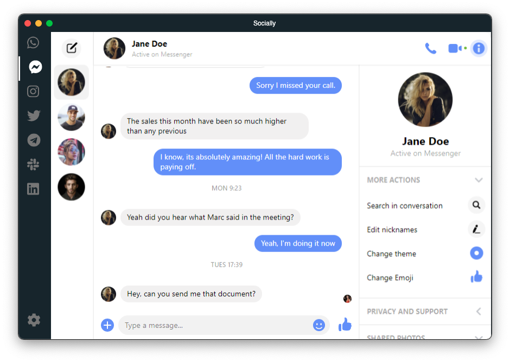Click the "send me that document" message
510x362 pixels.
click(x=191, y=294)
